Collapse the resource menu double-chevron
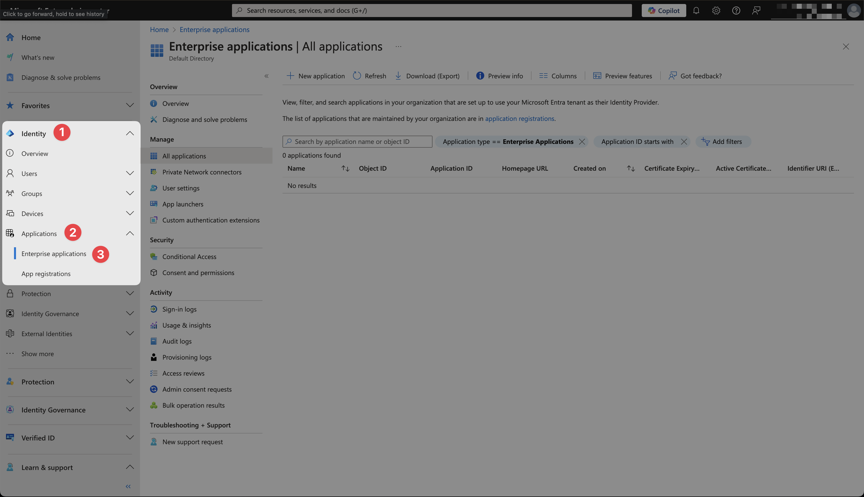Image resolution: width=864 pixels, height=497 pixels. 266,76
